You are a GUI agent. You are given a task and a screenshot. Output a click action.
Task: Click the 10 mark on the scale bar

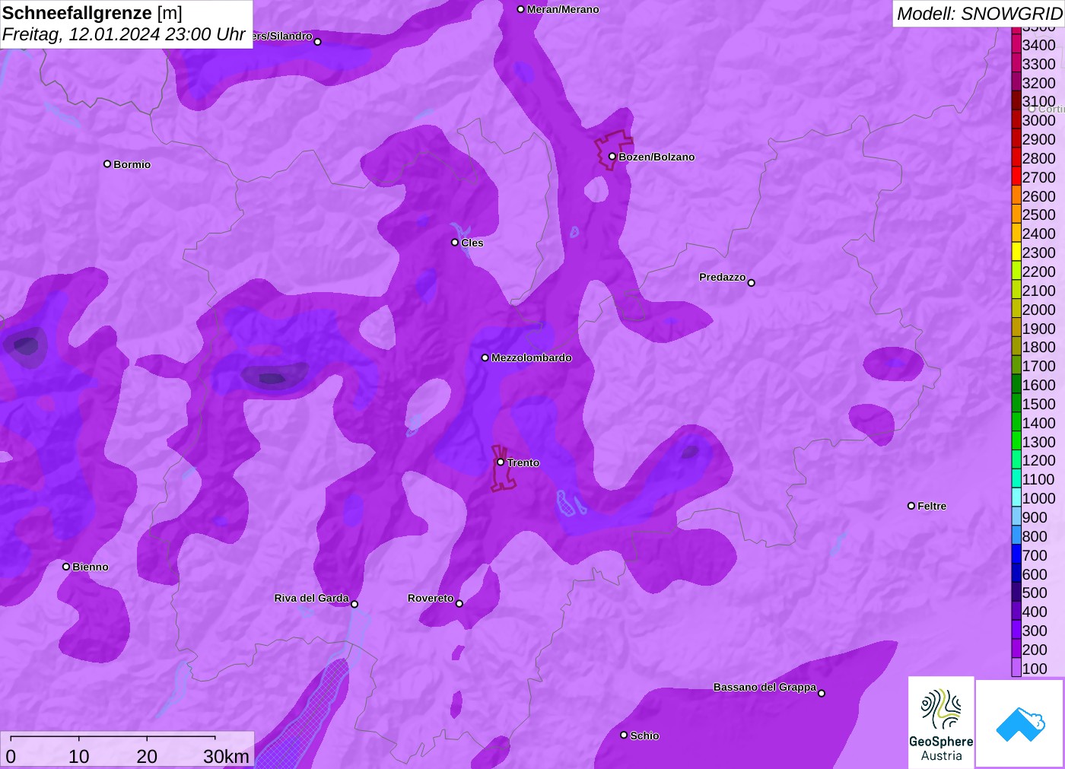pyautogui.click(x=79, y=756)
